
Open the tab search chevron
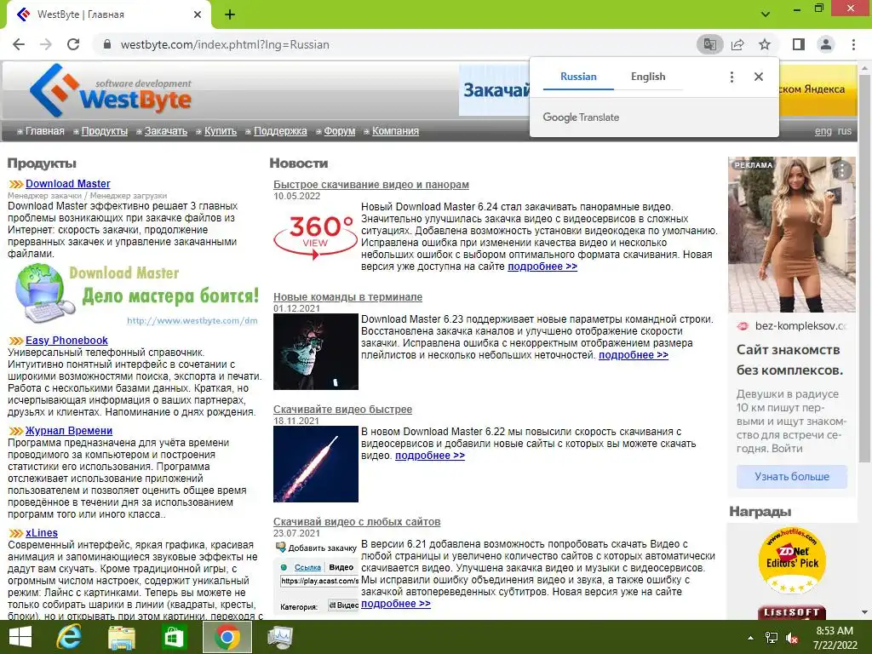pyautogui.click(x=766, y=14)
